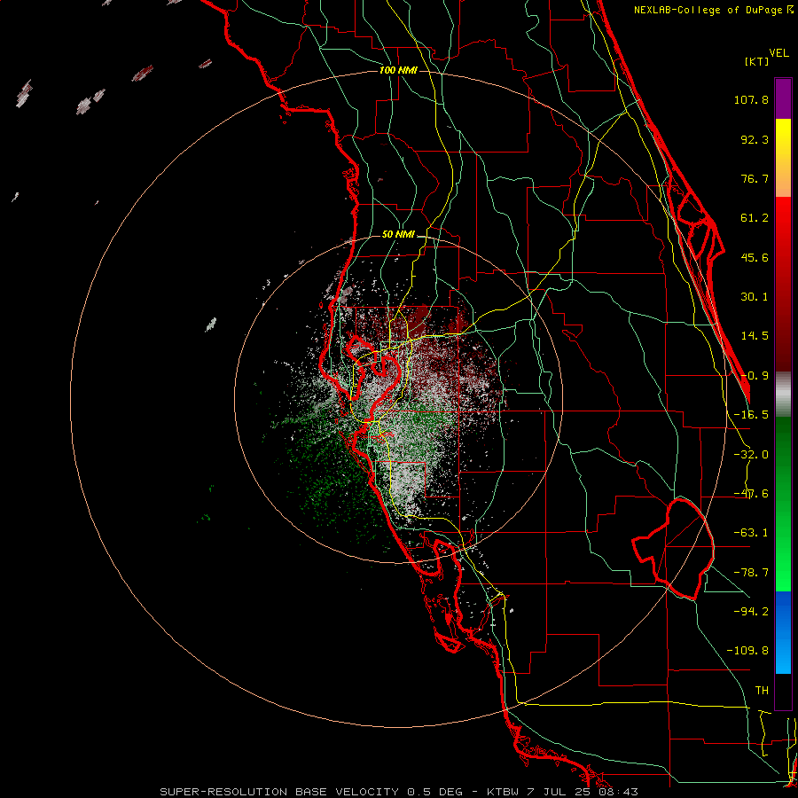Click the [KT] units label
Image resolution: width=798 pixels, height=798 pixels.
[757, 61]
